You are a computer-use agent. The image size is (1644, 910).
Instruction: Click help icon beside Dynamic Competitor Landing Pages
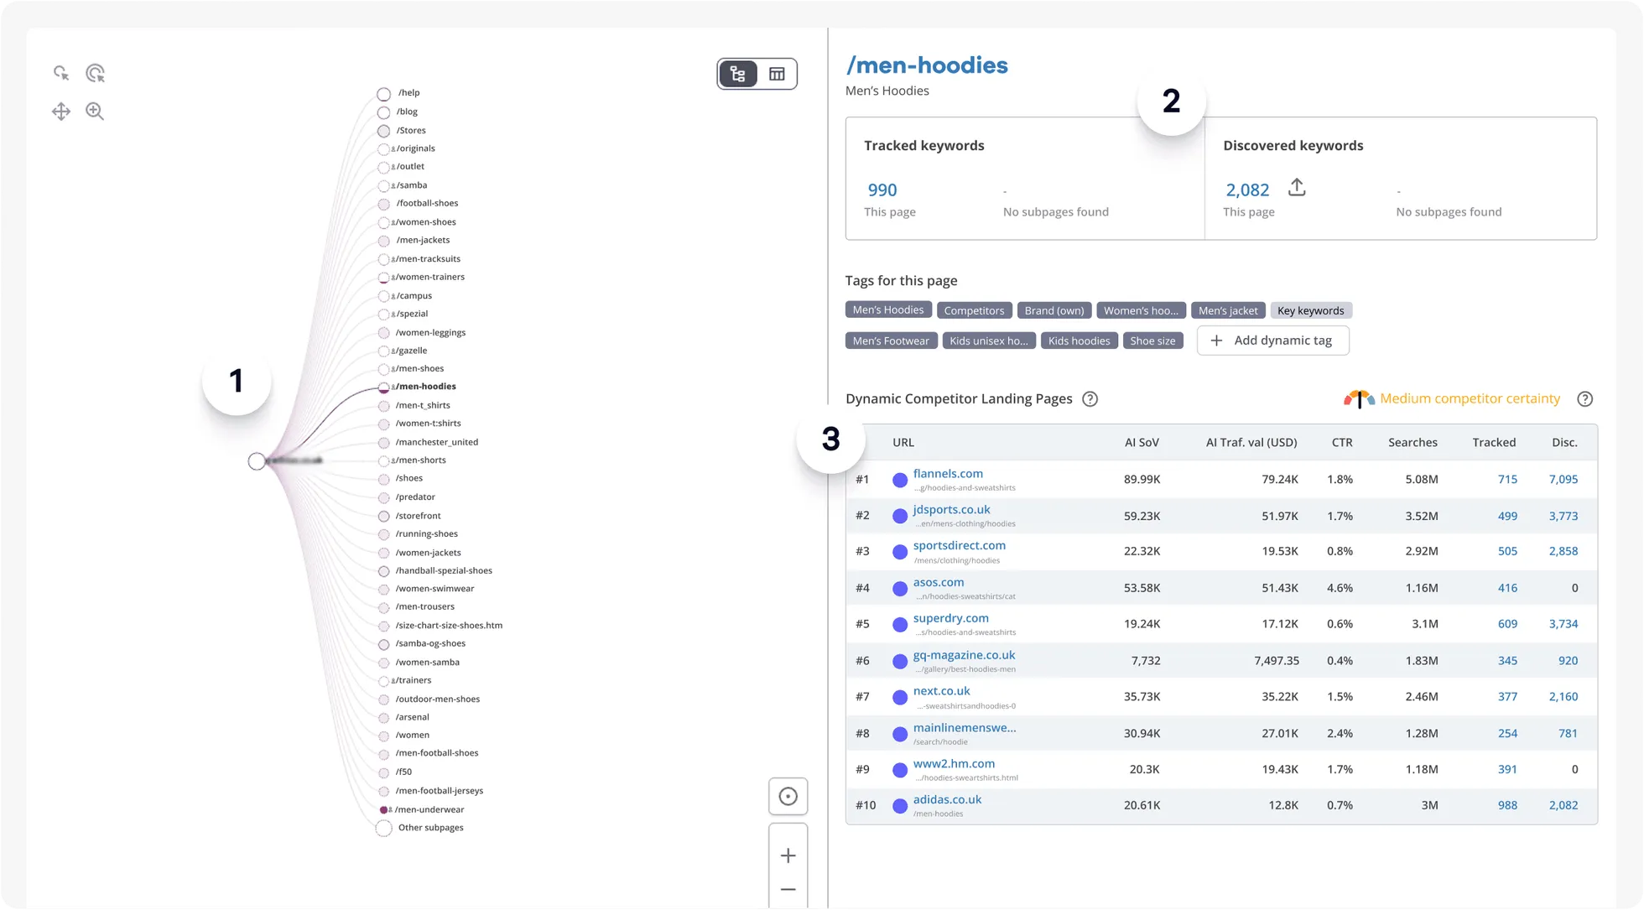(1090, 399)
